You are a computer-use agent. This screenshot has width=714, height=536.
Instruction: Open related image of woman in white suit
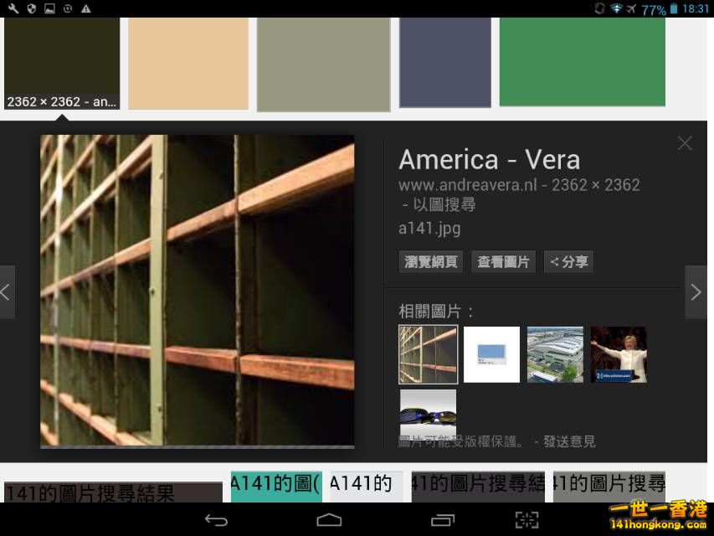click(x=619, y=354)
